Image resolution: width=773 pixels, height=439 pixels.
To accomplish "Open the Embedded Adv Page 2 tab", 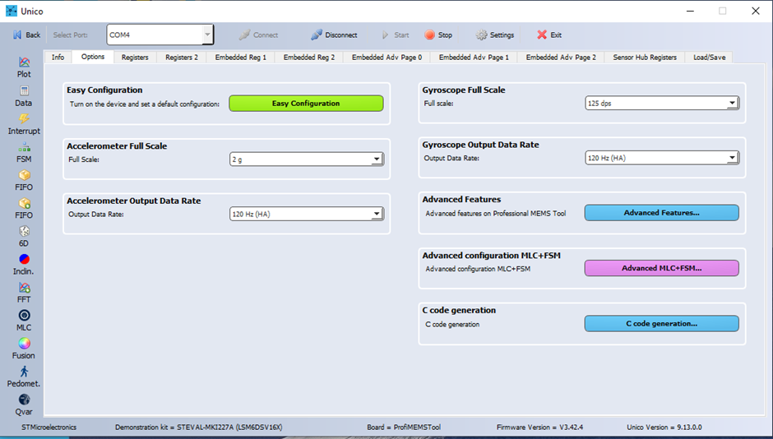I will click(x=561, y=58).
